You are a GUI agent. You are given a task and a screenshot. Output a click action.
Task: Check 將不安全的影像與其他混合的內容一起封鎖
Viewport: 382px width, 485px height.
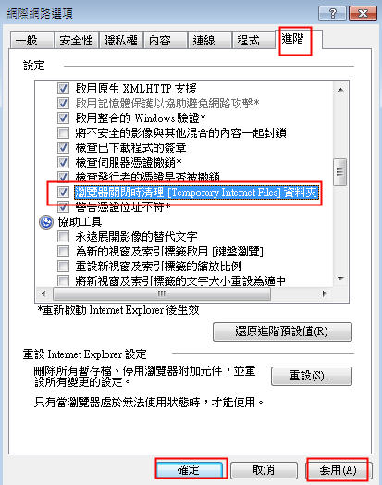(63, 133)
